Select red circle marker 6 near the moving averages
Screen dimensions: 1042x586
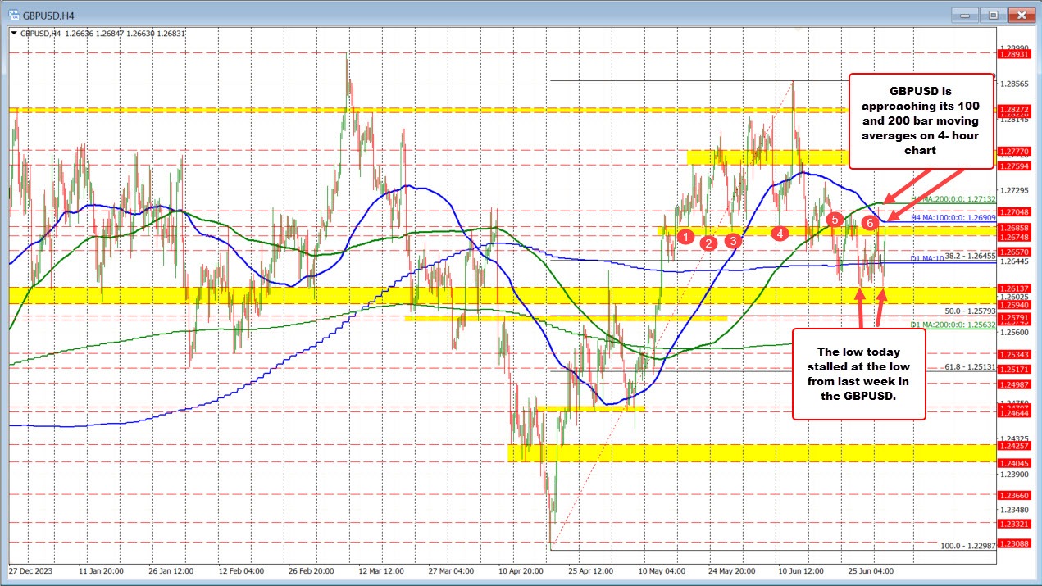871,221
